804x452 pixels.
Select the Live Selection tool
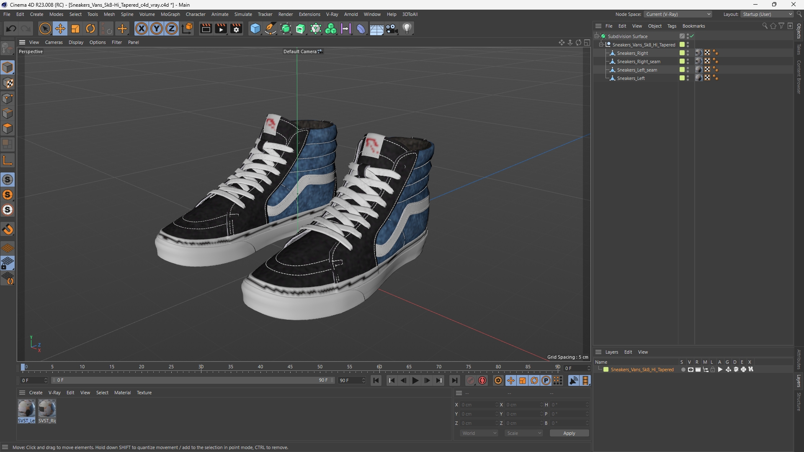(45, 28)
